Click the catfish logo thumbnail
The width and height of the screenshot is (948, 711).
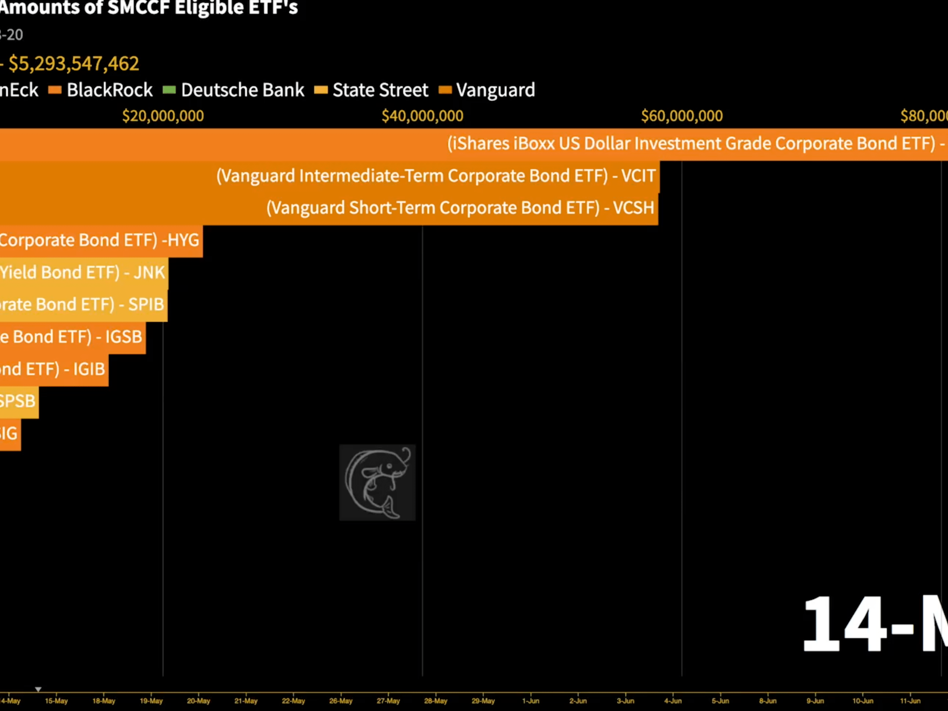(x=378, y=483)
